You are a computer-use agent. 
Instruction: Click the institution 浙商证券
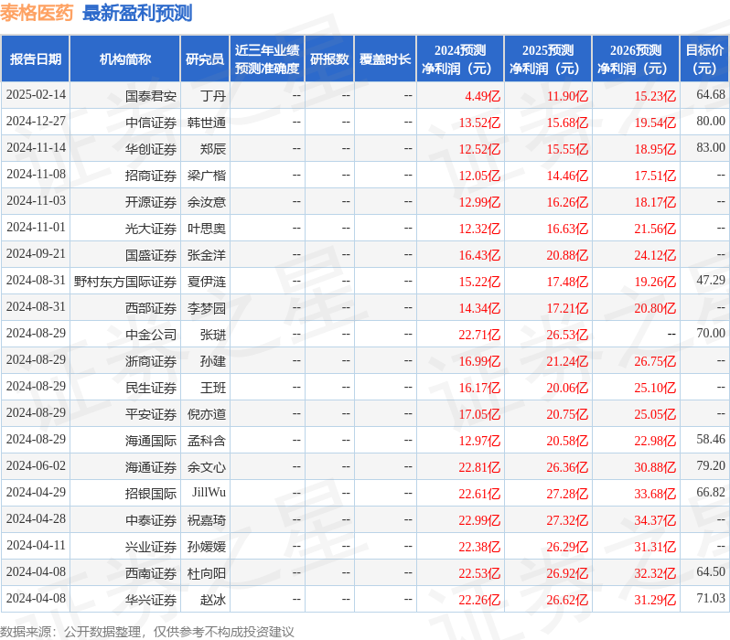151,361
